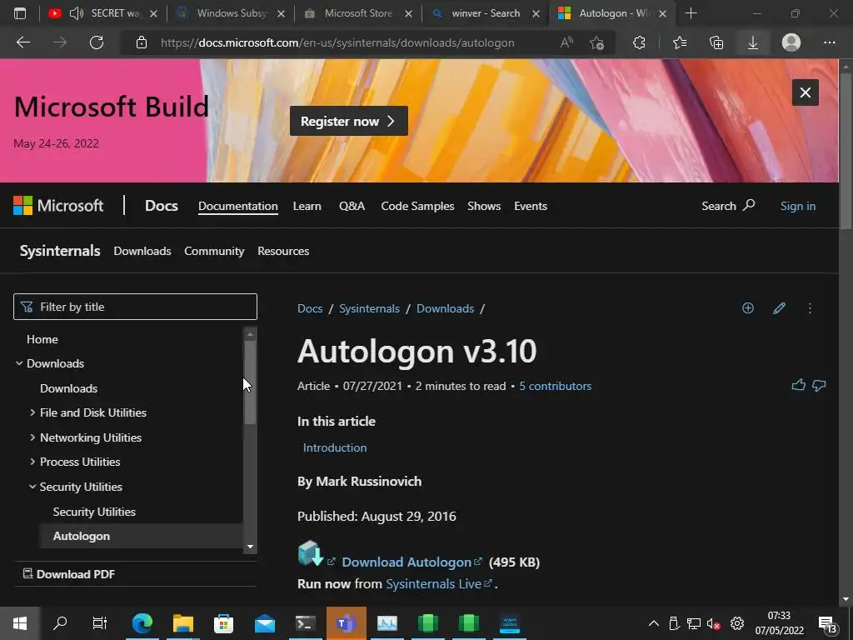853x640 pixels.
Task: Add this page to favorites
Action: [596, 42]
